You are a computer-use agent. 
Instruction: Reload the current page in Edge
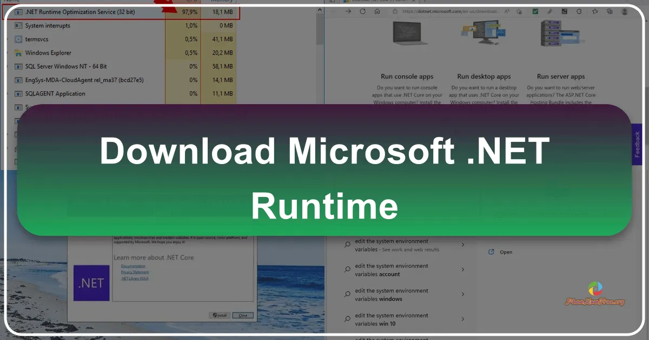362,11
